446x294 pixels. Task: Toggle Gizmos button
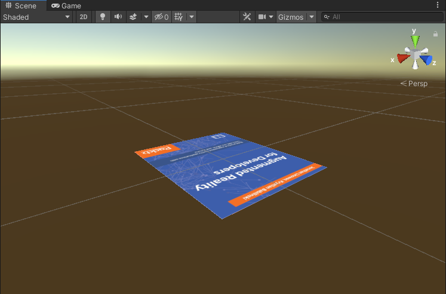tap(291, 17)
